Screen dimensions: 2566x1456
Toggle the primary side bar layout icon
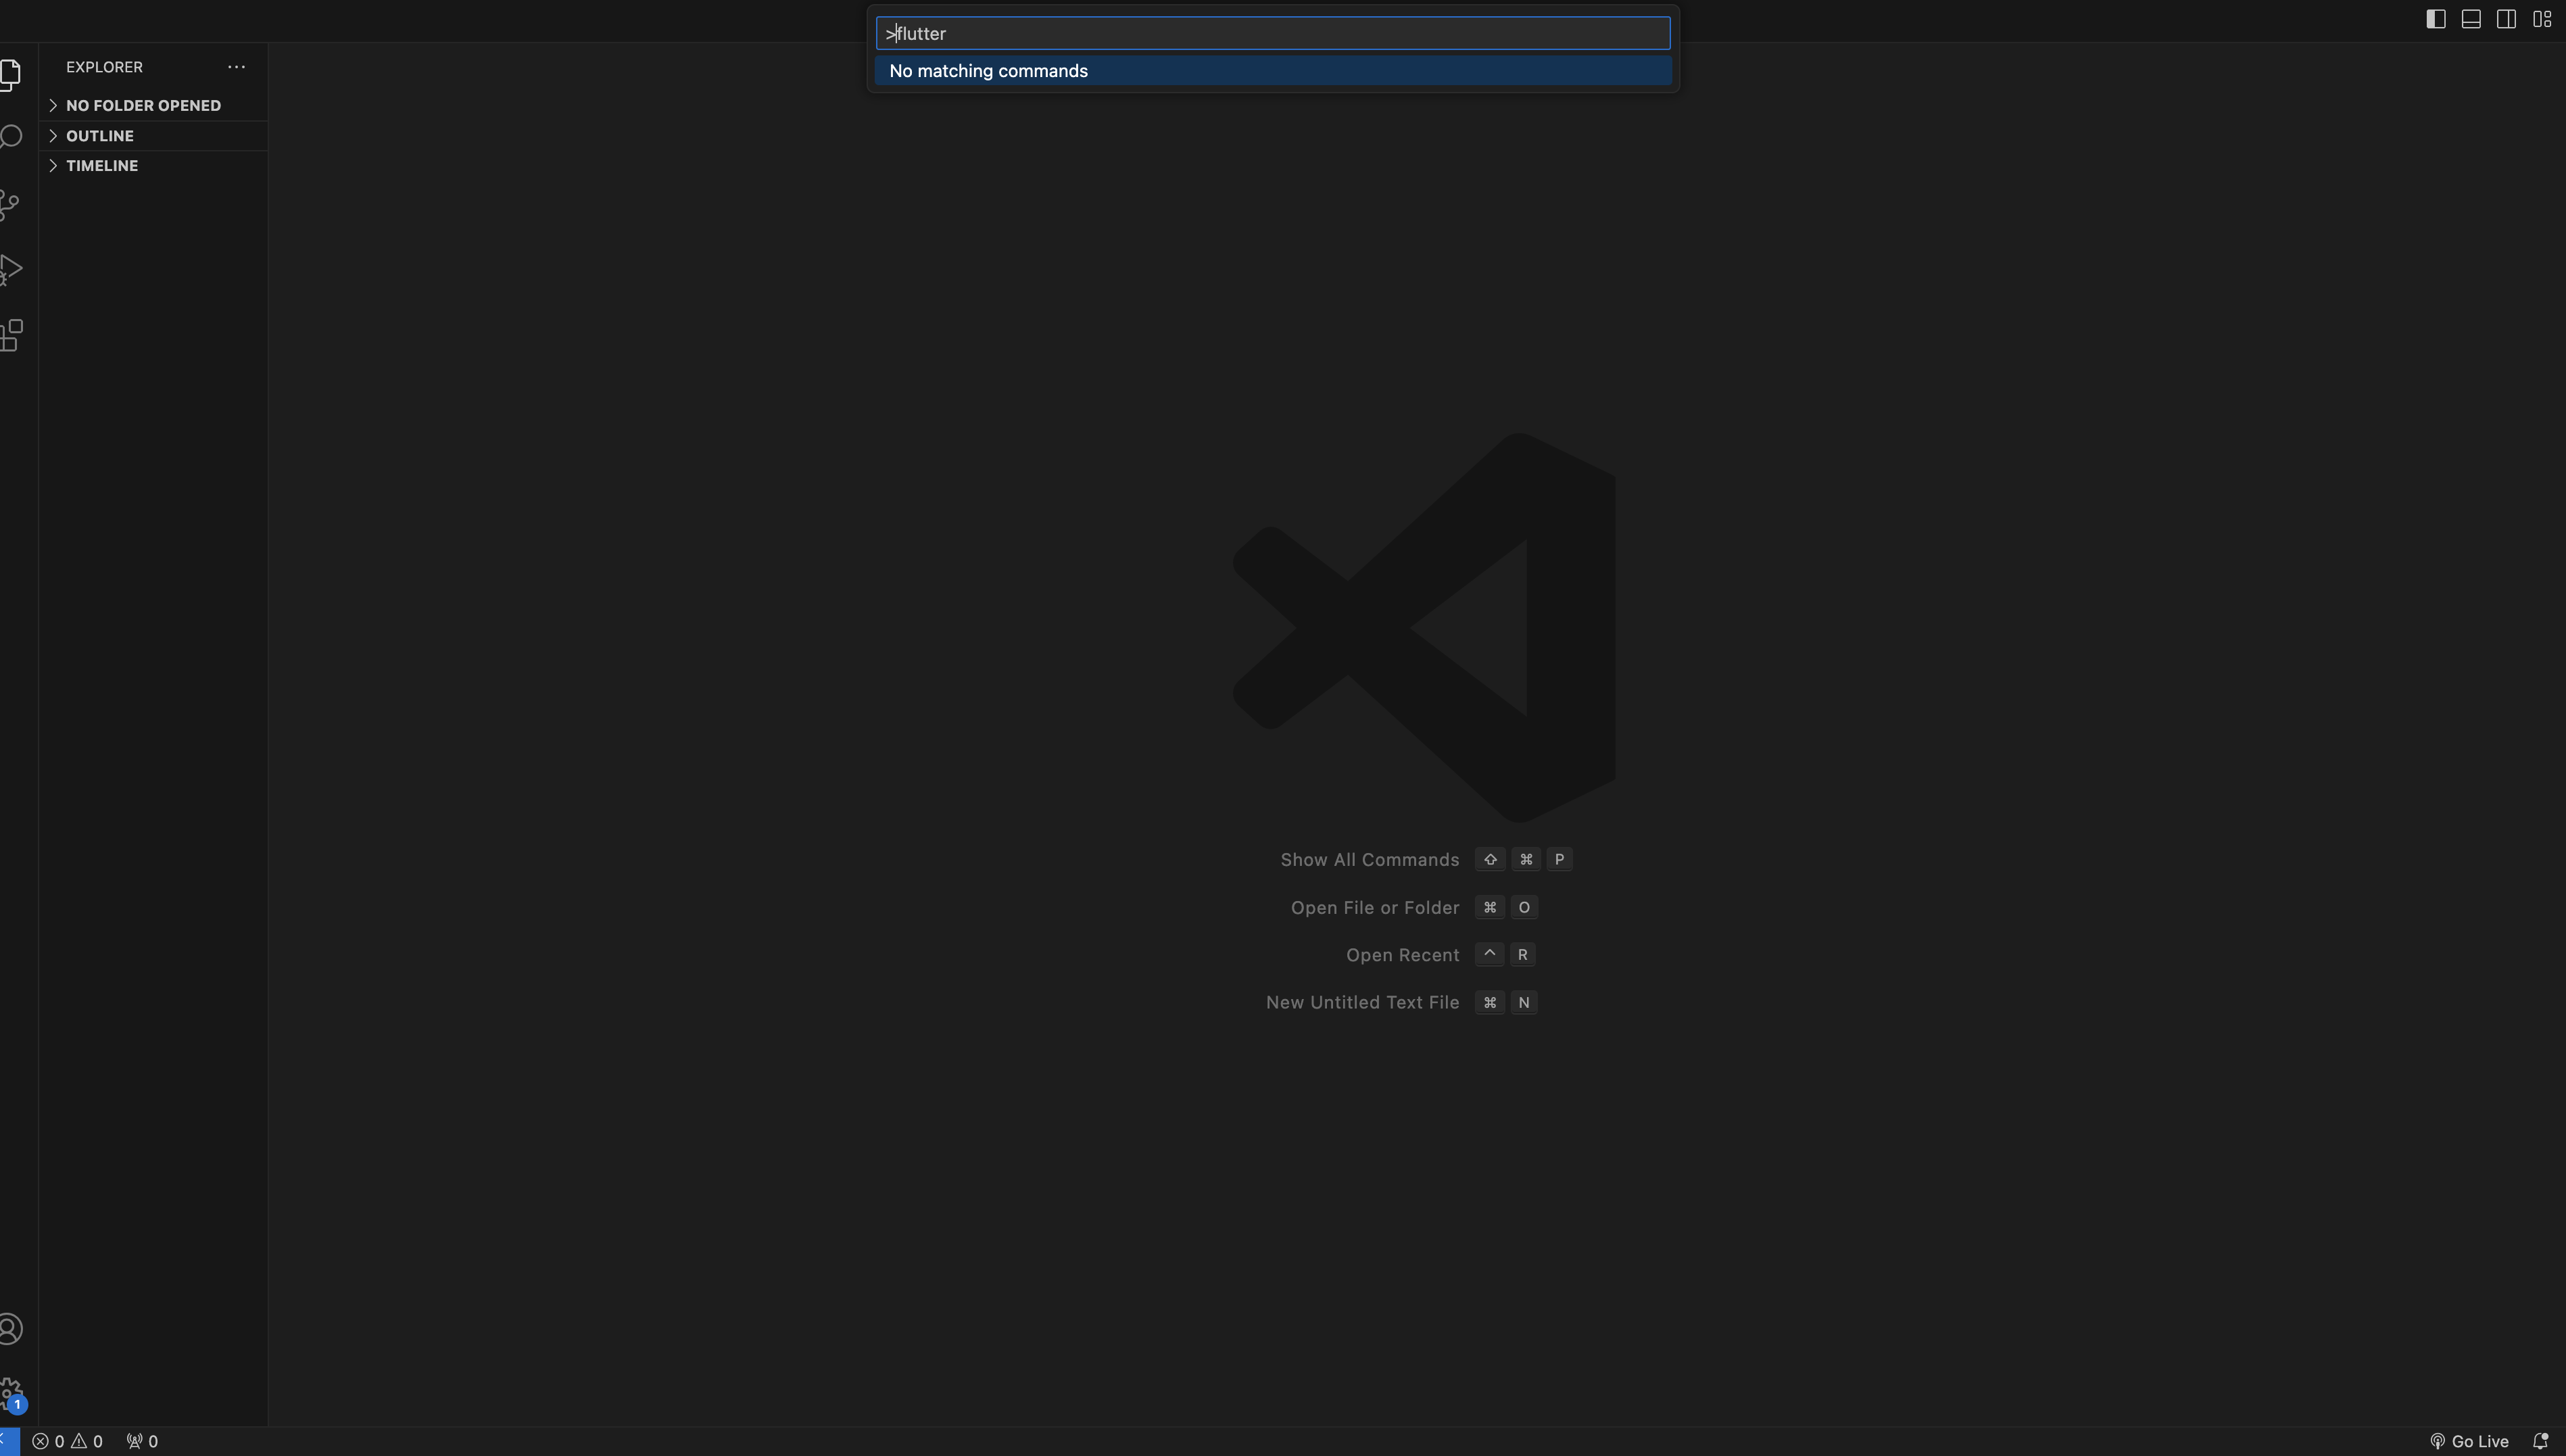point(2436,19)
